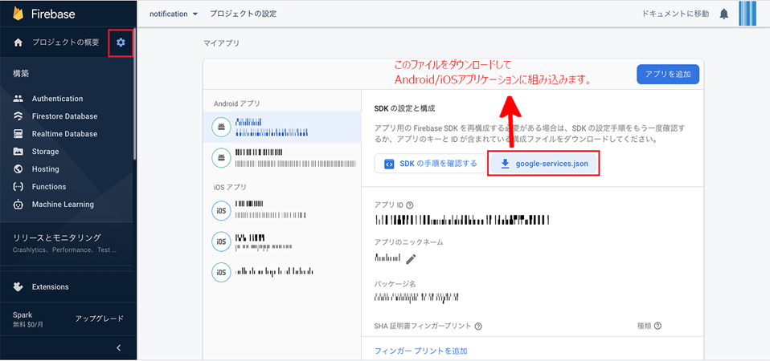770x361 pixels.
Task: Expand リリースとモニタリング section
Action: 66,243
